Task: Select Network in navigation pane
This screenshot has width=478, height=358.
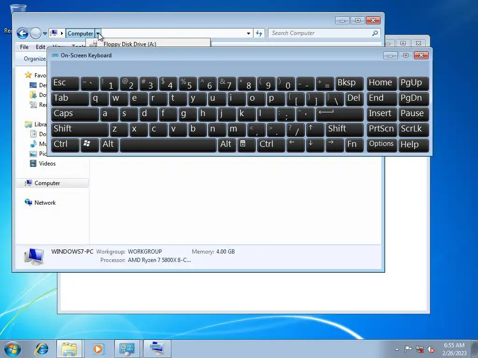Action: tap(45, 203)
